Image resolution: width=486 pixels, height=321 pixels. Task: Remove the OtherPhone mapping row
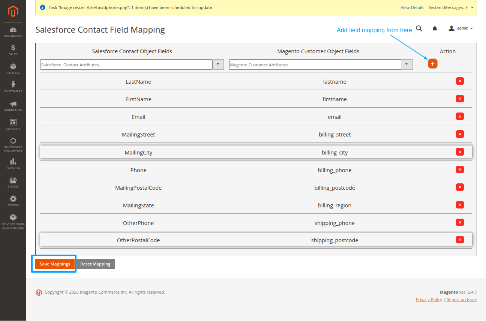pyautogui.click(x=460, y=222)
